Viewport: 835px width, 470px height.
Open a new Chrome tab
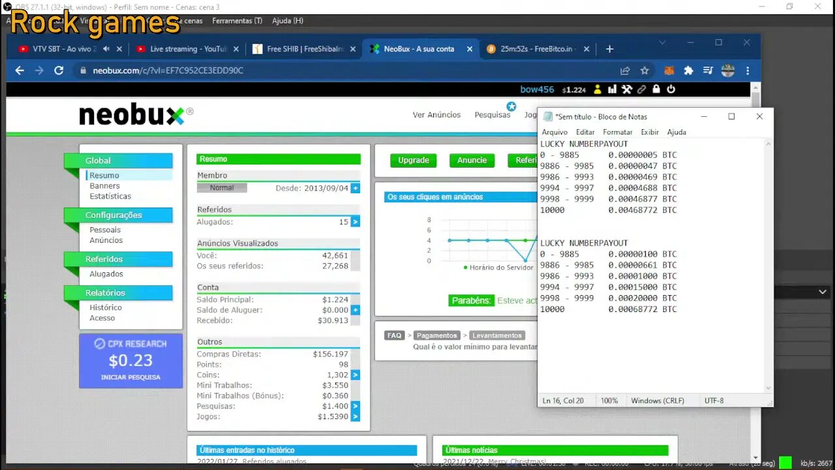609,49
